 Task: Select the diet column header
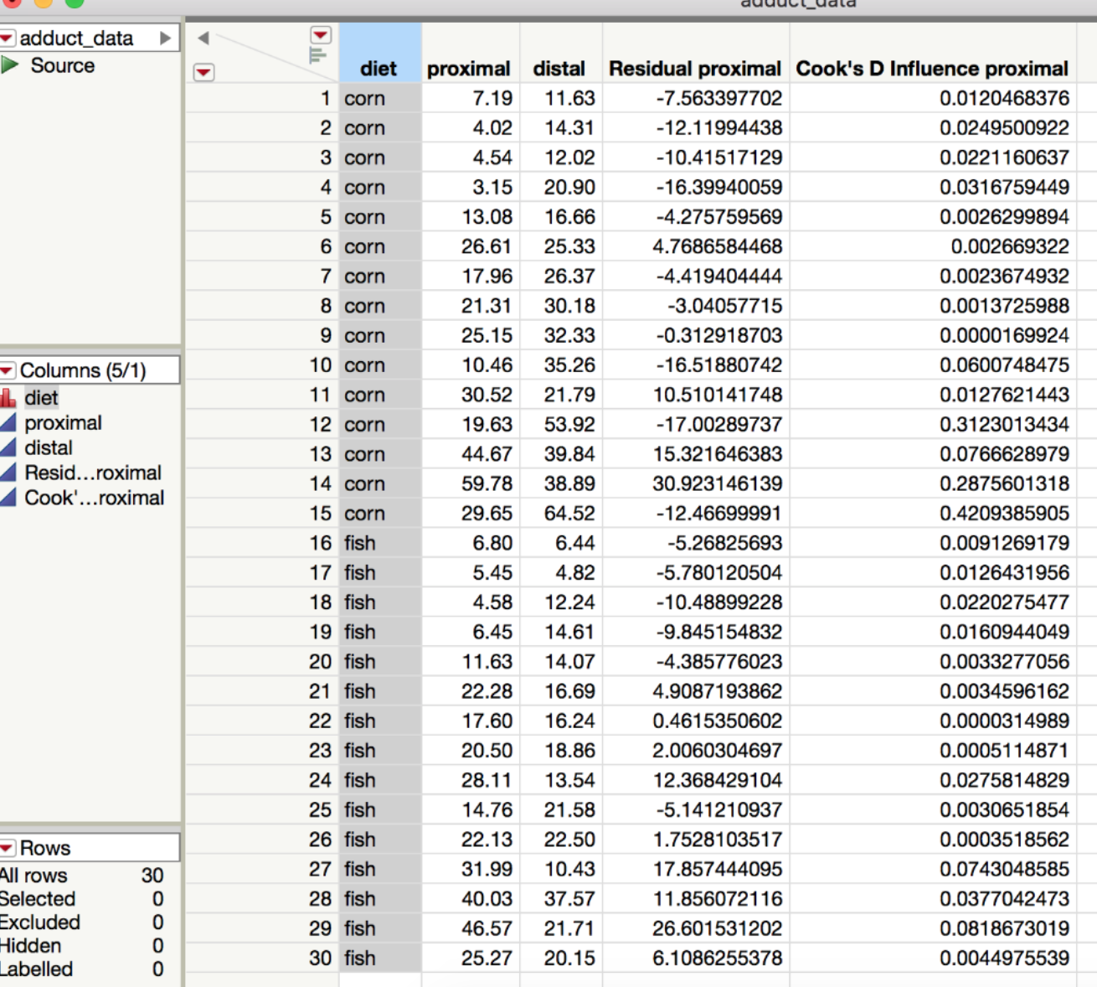(x=379, y=69)
